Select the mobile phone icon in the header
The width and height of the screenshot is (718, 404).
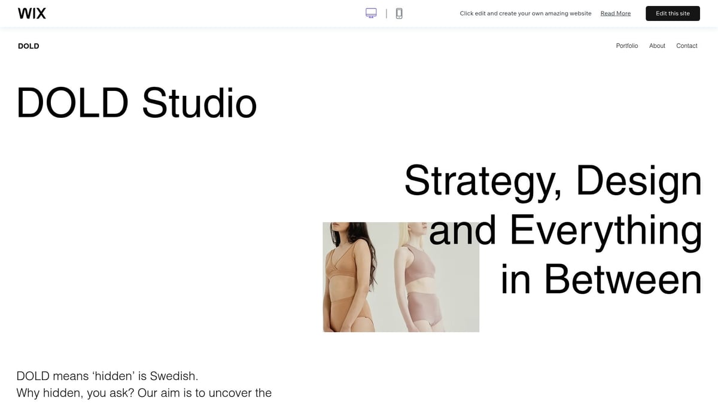[398, 13]
